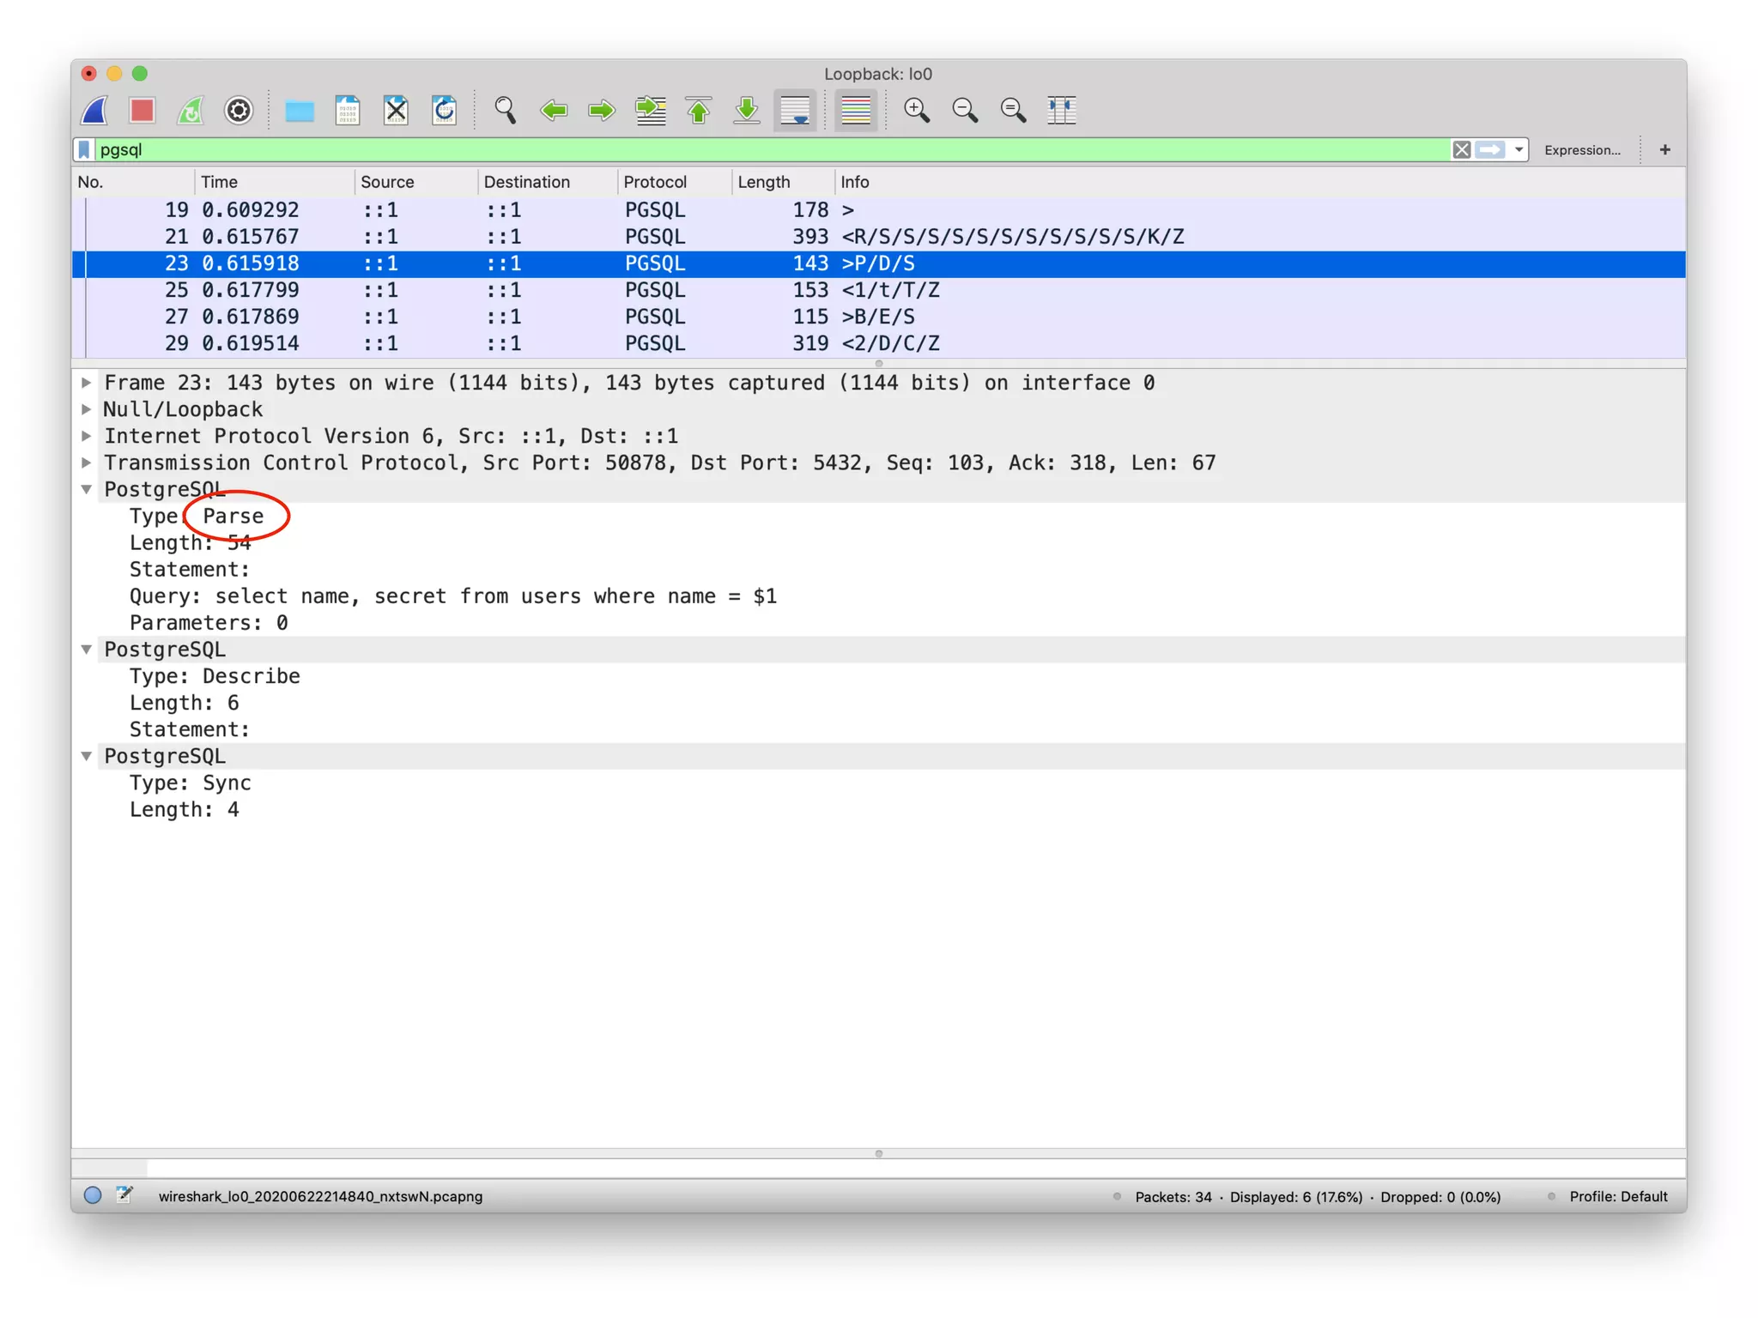Click the expert information status circle
The width and height of the screenshot is (1758, 1318).
(93, 1195)
